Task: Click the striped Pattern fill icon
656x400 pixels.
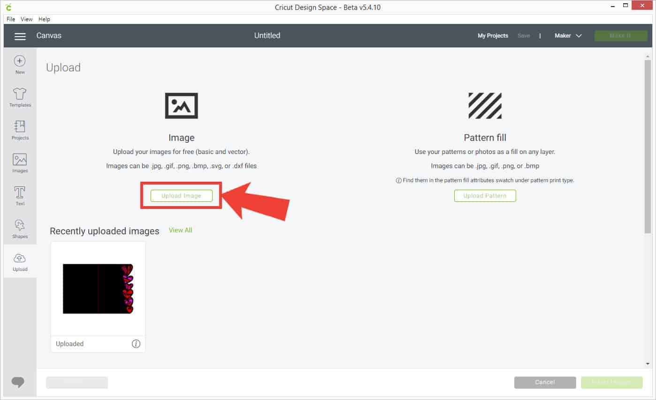Action: pos(485,106)
